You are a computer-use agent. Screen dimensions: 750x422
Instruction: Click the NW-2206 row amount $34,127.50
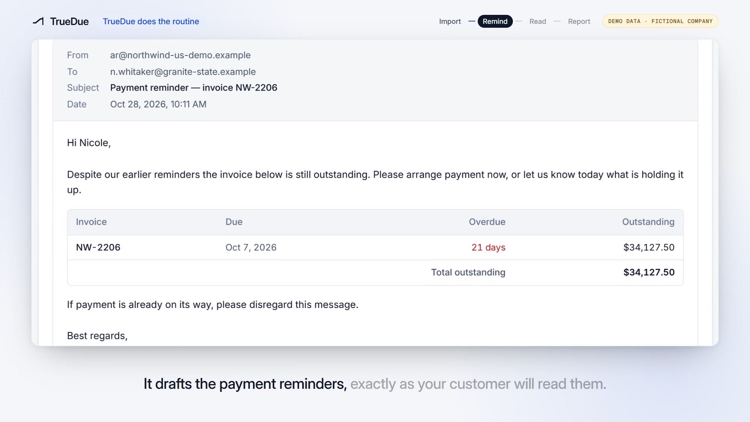pyautogui.click(x=649, y=247)
